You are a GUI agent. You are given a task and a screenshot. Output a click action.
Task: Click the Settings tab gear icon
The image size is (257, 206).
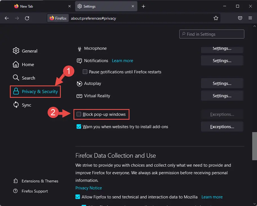80,6
